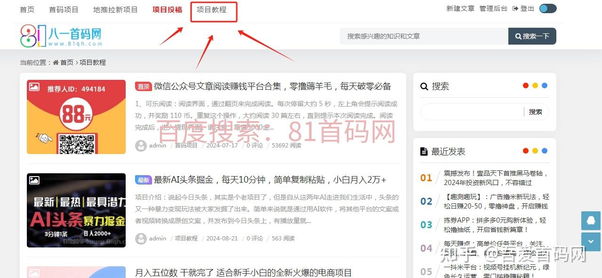Open the 首页 navigation menu item
The image size is (602, 278).
click(x=27, y=9)
